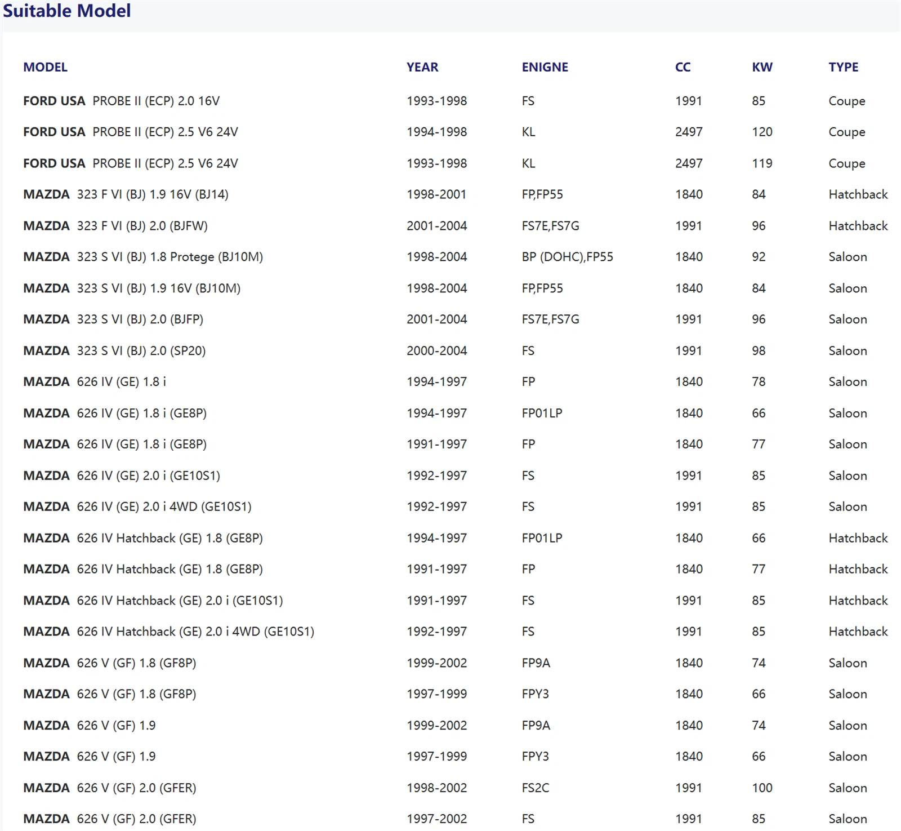This screenshot has width=901, height=831.
Task: Select the CC column header
Action: point(683,67)
